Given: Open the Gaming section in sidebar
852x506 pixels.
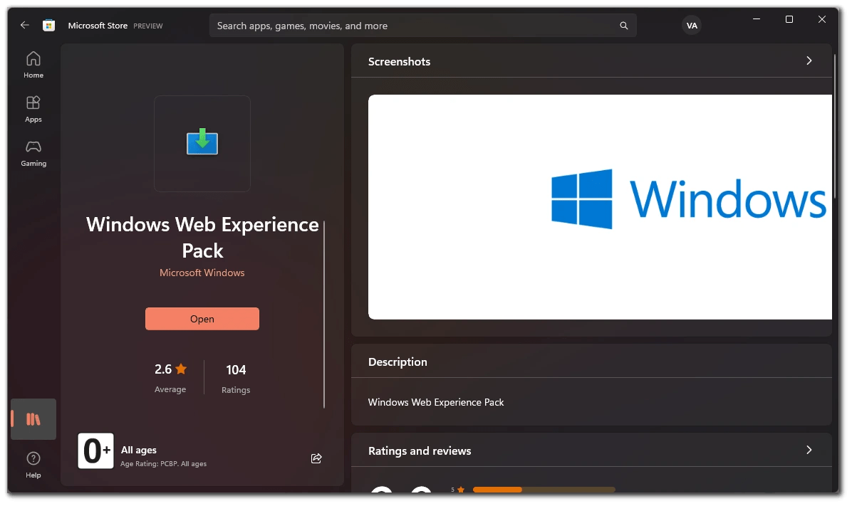Looking at the screenshot, I should pyautogui.click(x=33, y=153).
